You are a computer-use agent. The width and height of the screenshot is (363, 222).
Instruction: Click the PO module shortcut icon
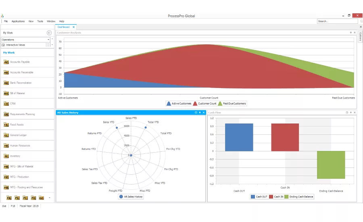pyautogui.click(x=33, y=198)
